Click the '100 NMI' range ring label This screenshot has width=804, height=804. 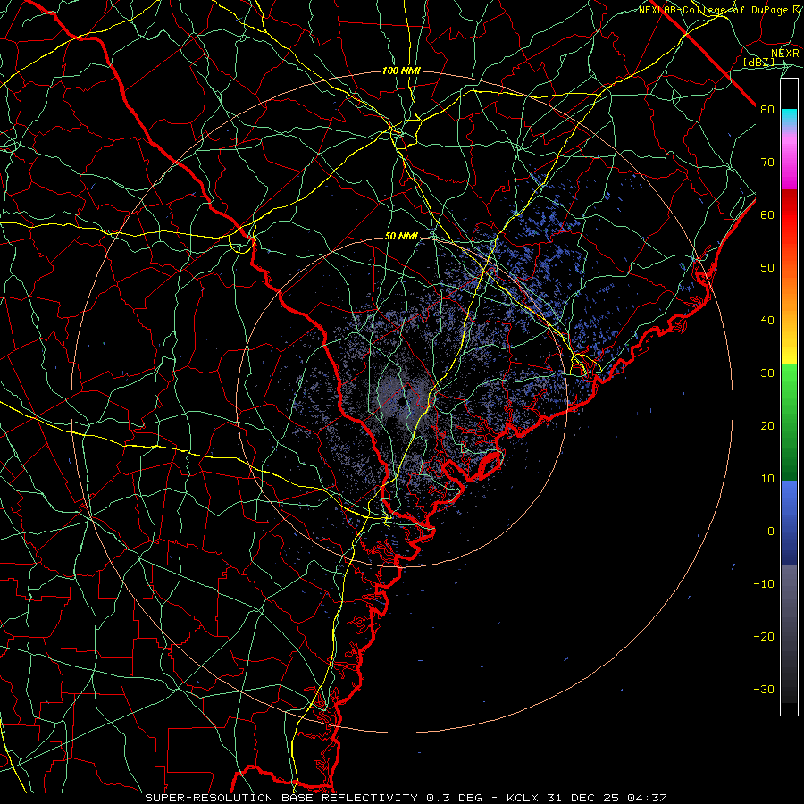401,71
